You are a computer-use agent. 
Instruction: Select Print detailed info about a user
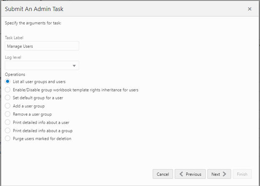7,122
